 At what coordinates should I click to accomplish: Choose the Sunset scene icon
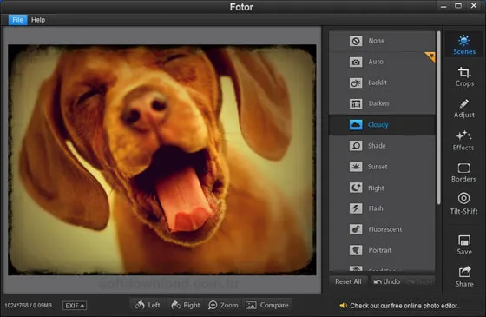pos(356,167)
